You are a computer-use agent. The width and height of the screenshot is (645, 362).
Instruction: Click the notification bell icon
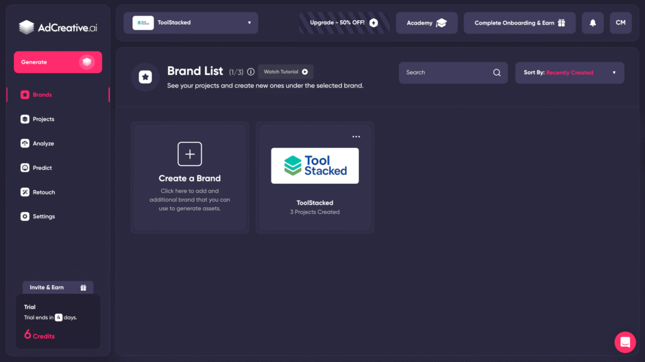pyautogui.click(x=593, y=23)
